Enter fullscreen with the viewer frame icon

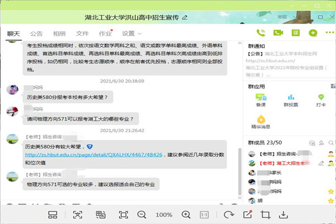(123, 215)
